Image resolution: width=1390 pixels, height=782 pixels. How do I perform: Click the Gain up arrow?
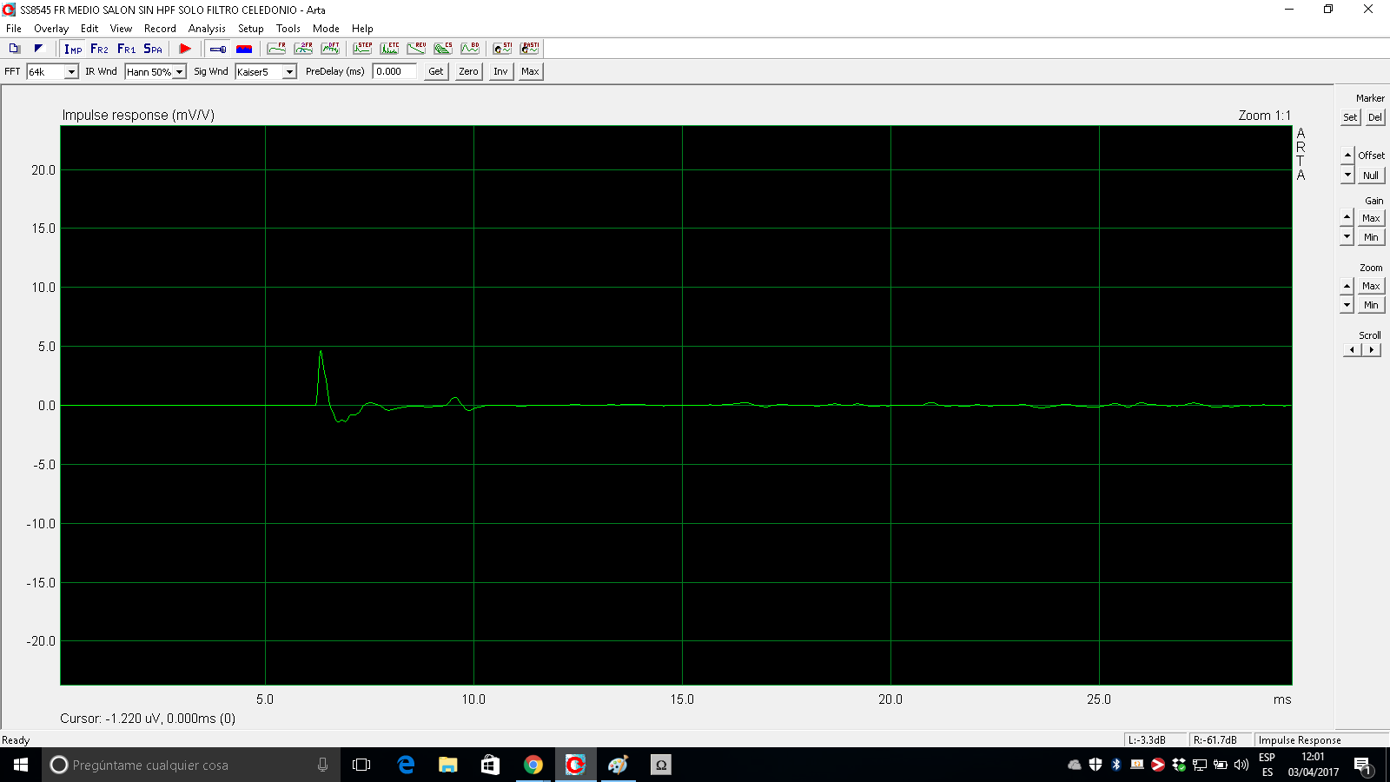[1347, 216]
